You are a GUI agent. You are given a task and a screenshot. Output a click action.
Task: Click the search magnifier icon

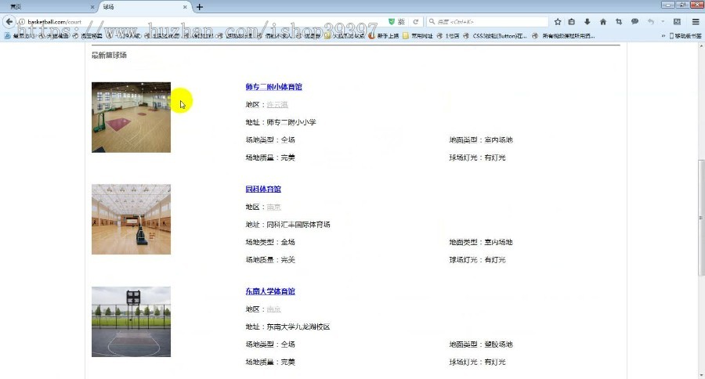pos(432,22)
